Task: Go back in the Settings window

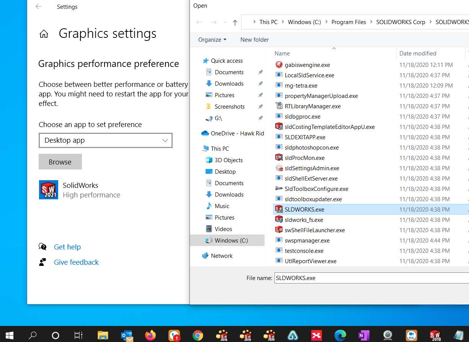Action: 38,7
